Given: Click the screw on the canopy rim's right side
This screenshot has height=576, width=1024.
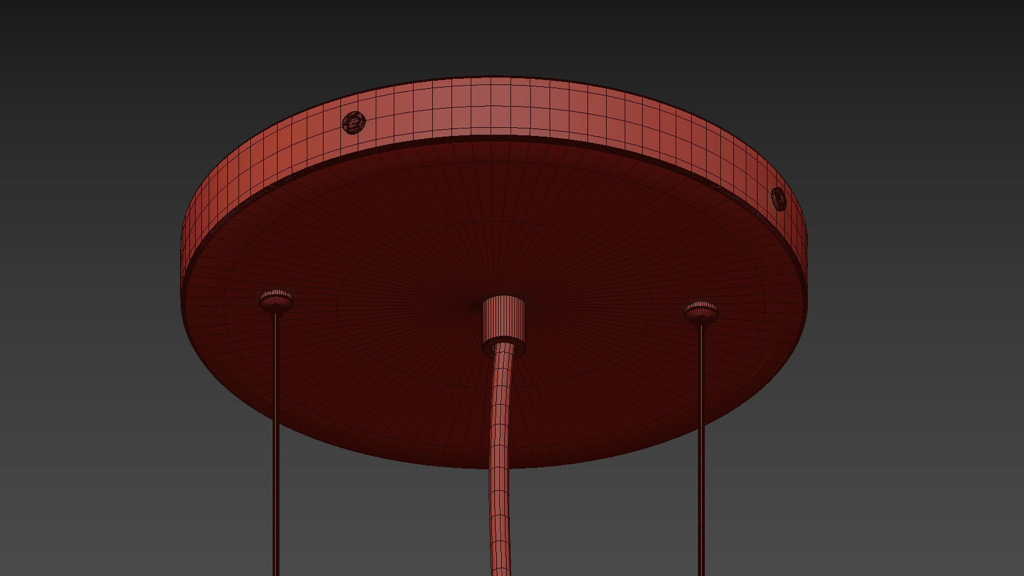Looking at the screenshot, I should (x=778, y=199).
